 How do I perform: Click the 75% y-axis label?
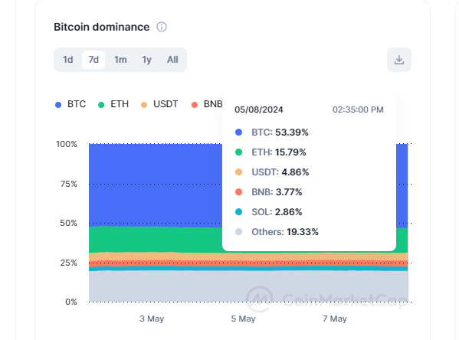pos(68,184)
